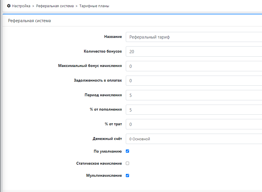262x192 pixels.
Task: Focus the Период начисления field
Action: tap(193, 95)
